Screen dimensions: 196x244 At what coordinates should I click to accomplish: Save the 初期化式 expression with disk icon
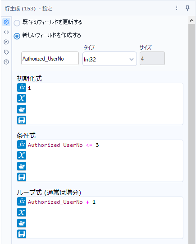[22, 120]
